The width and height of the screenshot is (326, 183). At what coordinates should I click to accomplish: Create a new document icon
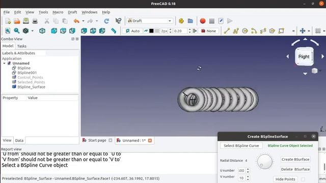click(8, 21)
